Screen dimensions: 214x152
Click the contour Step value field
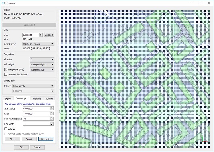point(37,114)
